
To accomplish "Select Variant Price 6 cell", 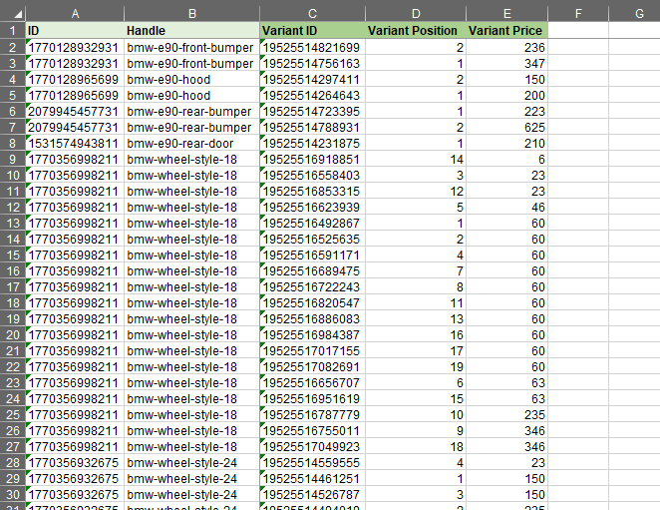I will coord(506,160).
